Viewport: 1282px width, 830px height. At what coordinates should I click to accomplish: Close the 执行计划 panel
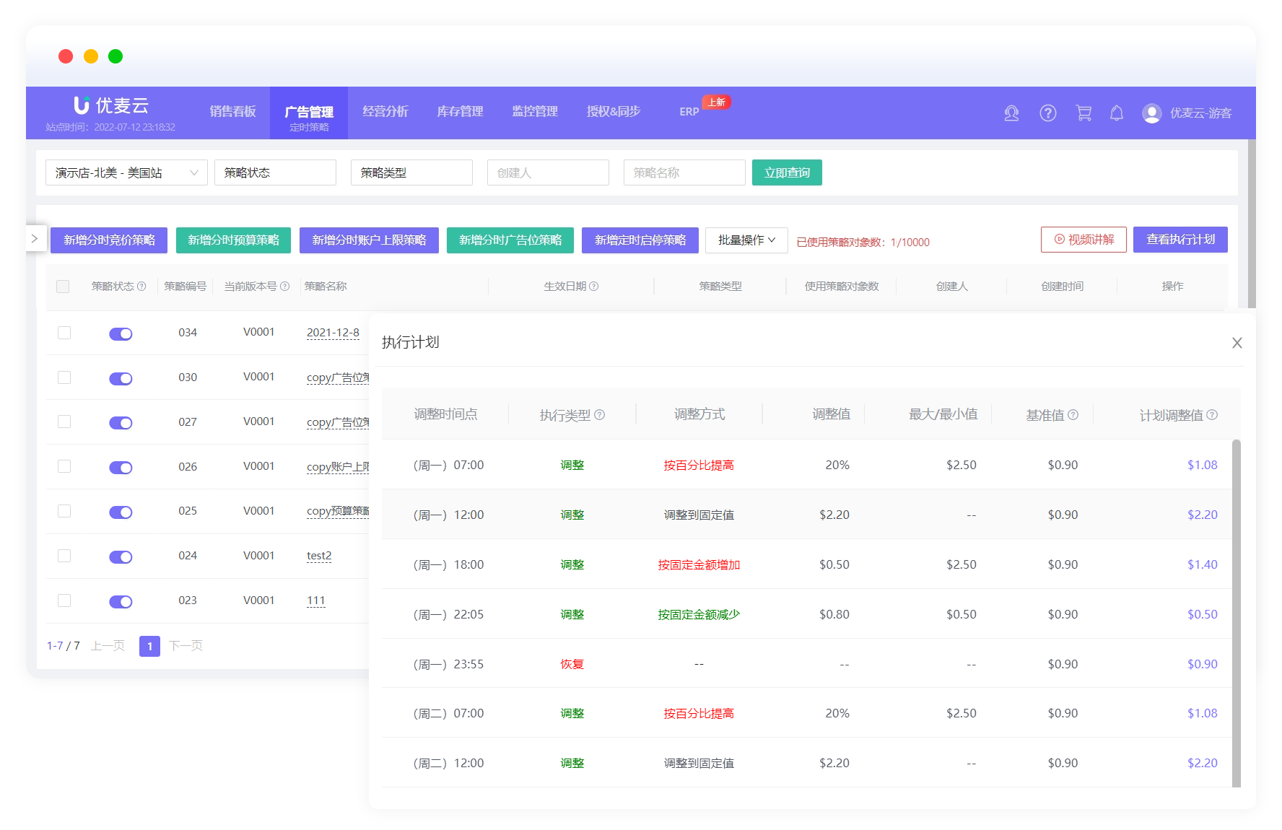[x=1237, y=343]
